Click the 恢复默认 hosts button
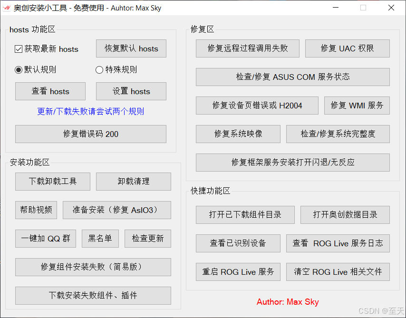 (131, 48)
